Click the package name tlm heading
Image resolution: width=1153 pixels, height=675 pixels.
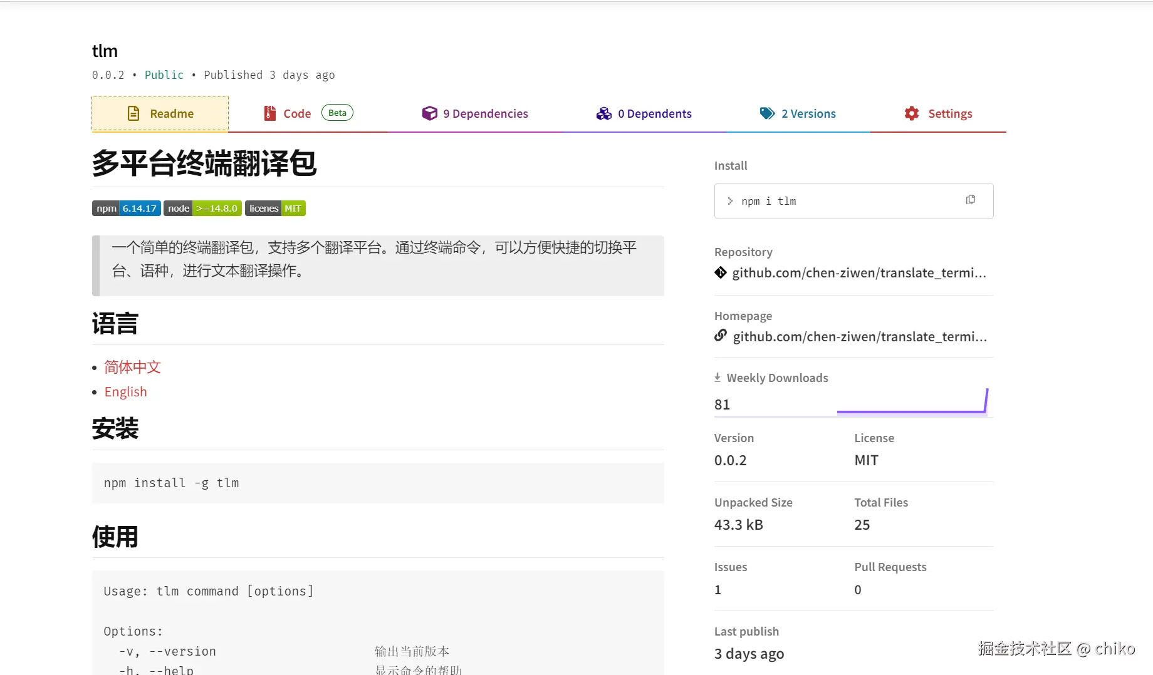coord(105,51)
